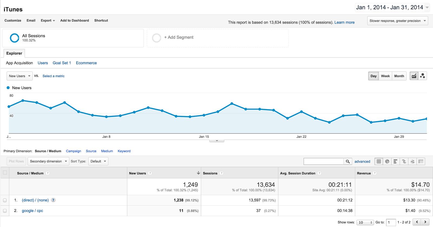Select the Percentage pie chart view icon

click(387, 162)
